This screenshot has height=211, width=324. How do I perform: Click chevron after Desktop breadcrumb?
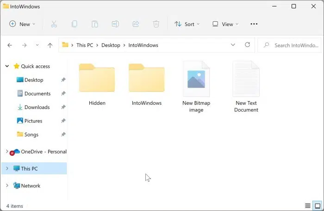(x=124, y=45)
